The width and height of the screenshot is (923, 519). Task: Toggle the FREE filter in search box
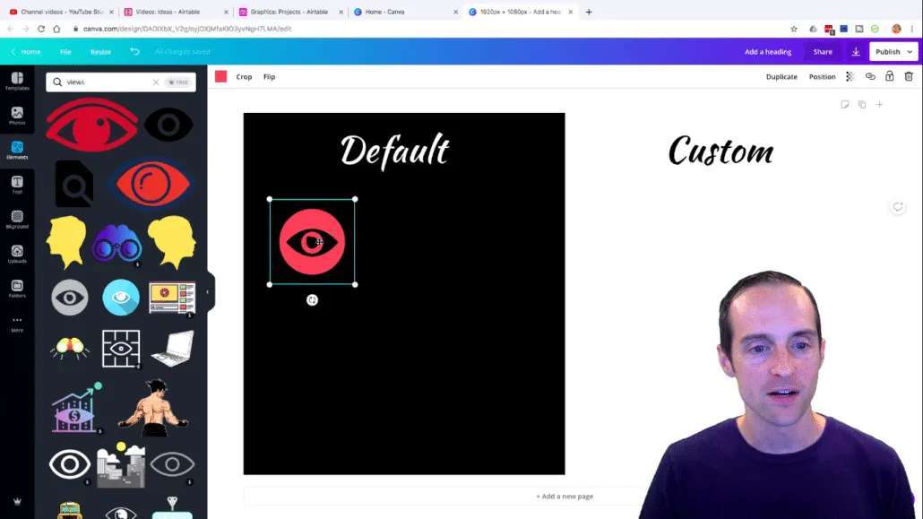[178, 82]
